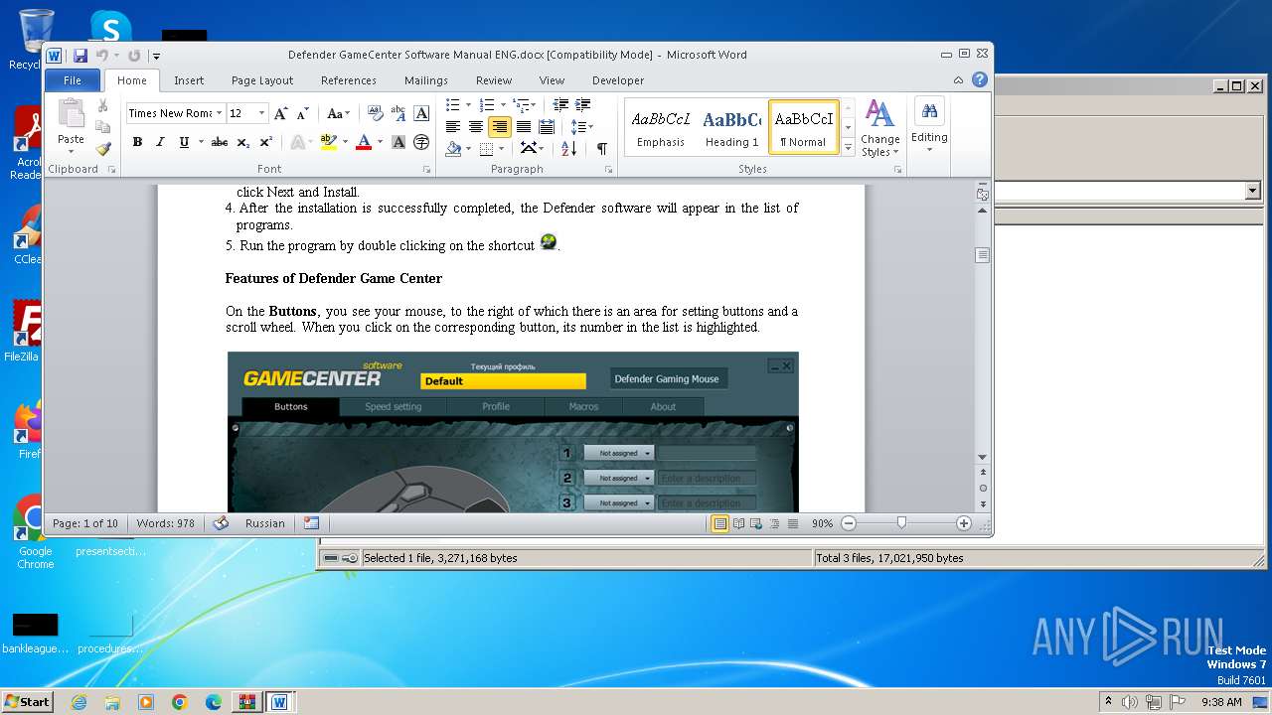Click the Start button on taskbar
Image resolution: width=1272 pixels, height=715 pixels.
click(28, 701)
